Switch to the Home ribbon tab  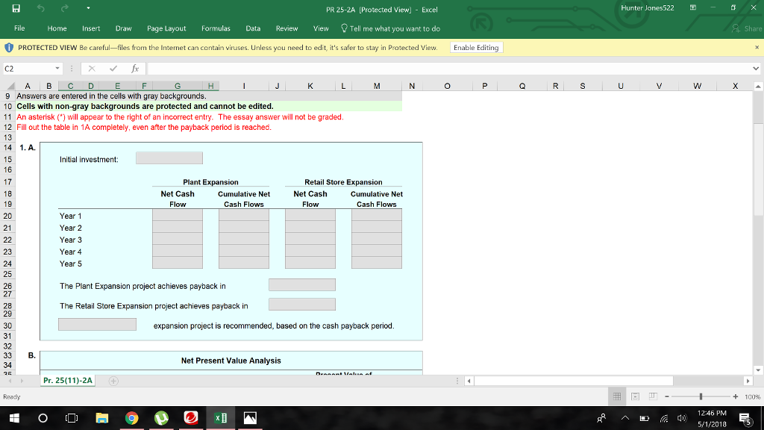pyautogui.click(x=57, y=28)
